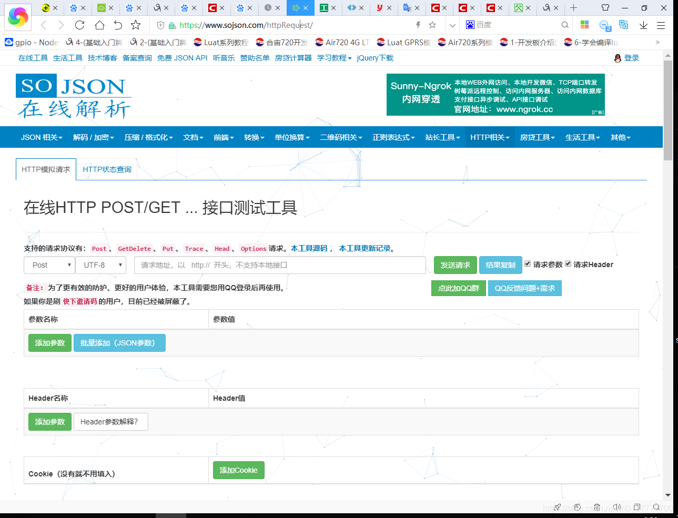Click the translate extension icon
The width and height of the screenshot is (678, 518).
(x=624, y=25)
